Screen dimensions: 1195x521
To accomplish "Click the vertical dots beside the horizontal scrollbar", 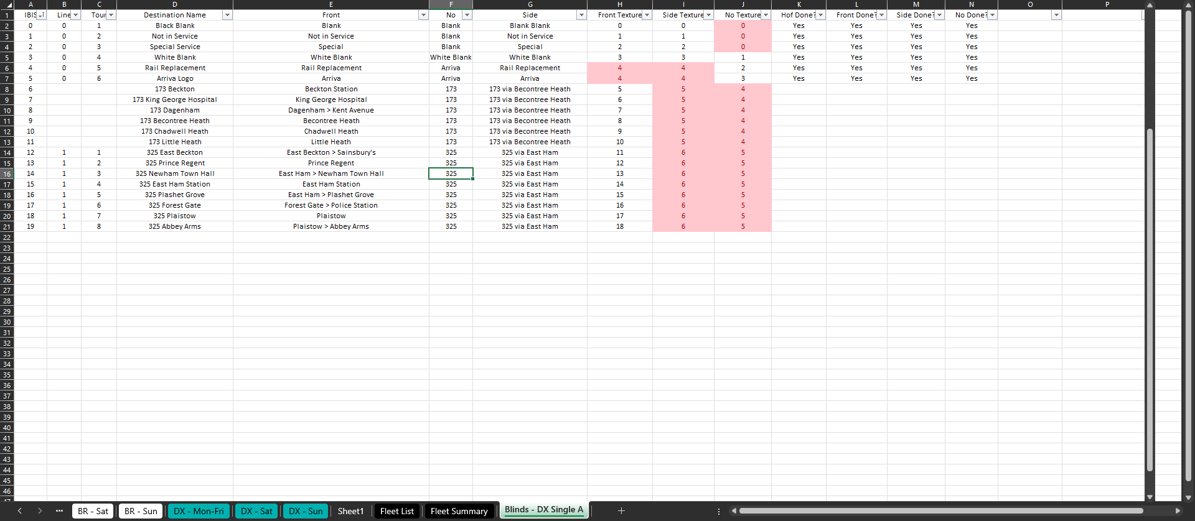I will pos(719,511).
